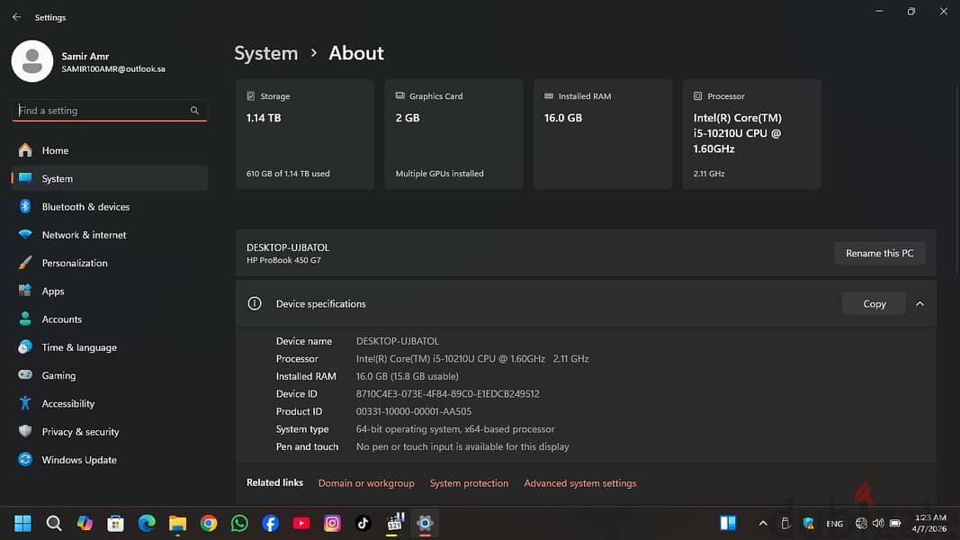Open the clock and date flyout

click(929, 523)
